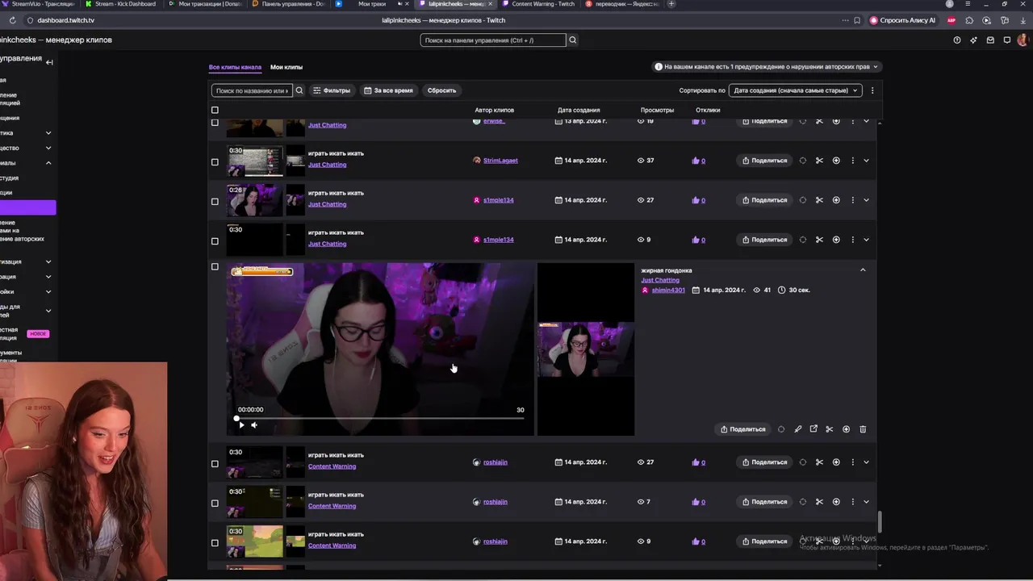Click the dotted circle icon in the expanded clip toolbar
Image resolution: width=1033 pixels, height=581 pixels.
(x=780, y=429)
